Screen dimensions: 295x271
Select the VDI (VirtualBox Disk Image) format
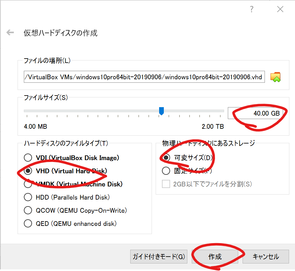(28, 158)
